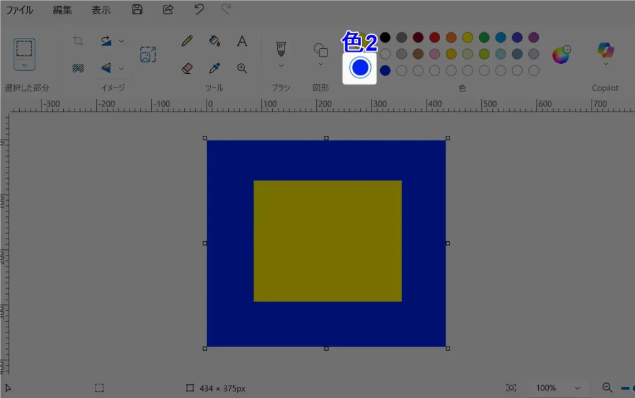Click the Magnifier zoom tool

tap(242, 68)
